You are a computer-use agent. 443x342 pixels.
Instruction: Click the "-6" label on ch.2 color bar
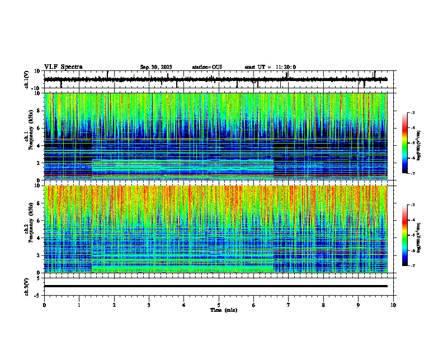pos(412,250)
